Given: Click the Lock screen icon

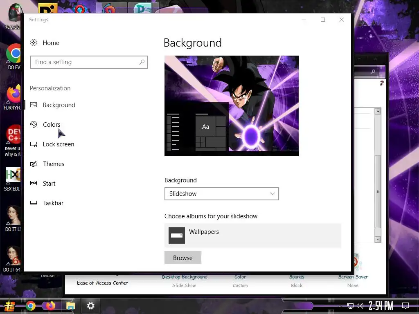Looking at the screenshot, I should point(34,144).
